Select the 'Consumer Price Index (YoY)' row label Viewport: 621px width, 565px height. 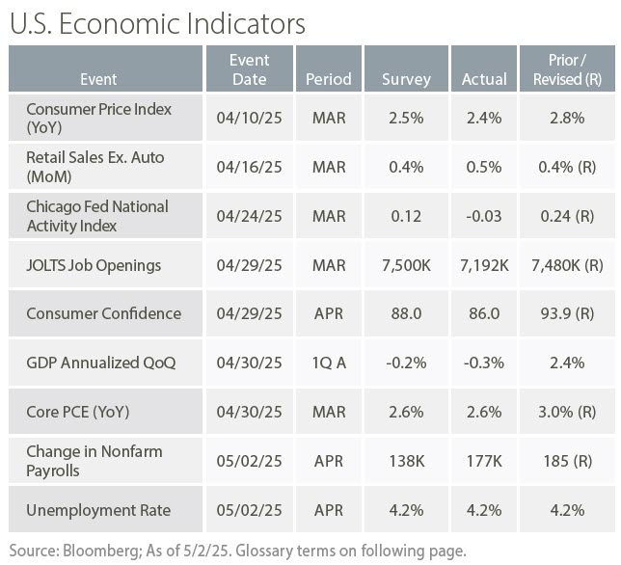point(98,118)
